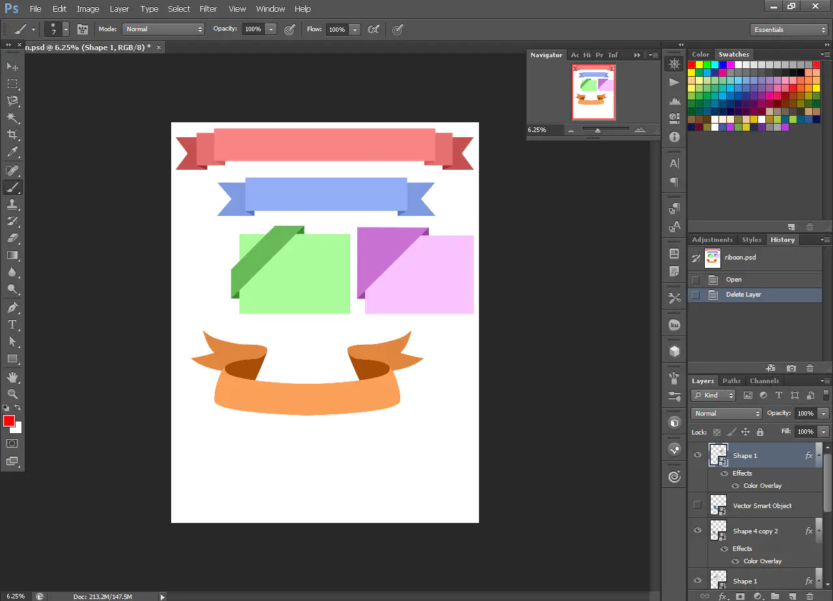Select the Hand tool

point(12,377)
